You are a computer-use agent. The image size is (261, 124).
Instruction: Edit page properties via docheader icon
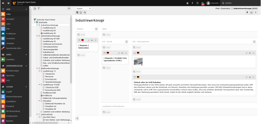pos(81,12)
